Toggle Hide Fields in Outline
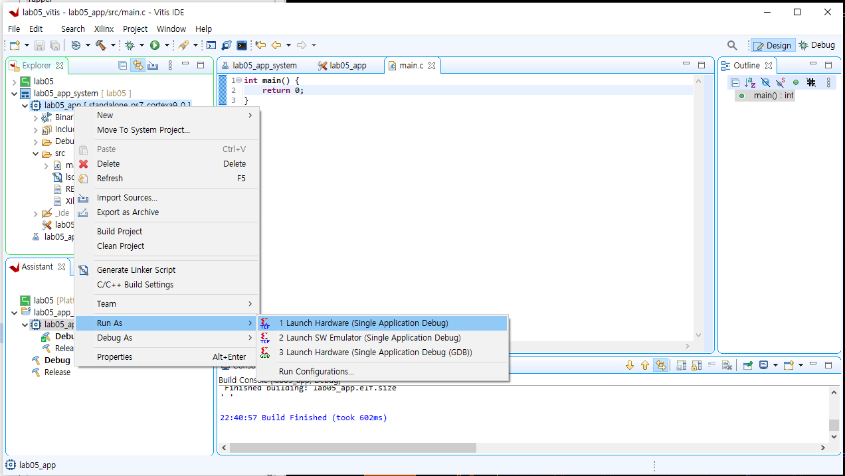The width and height of the screenshot is (845, 476). pyautogui.click(x=765, y=82)
